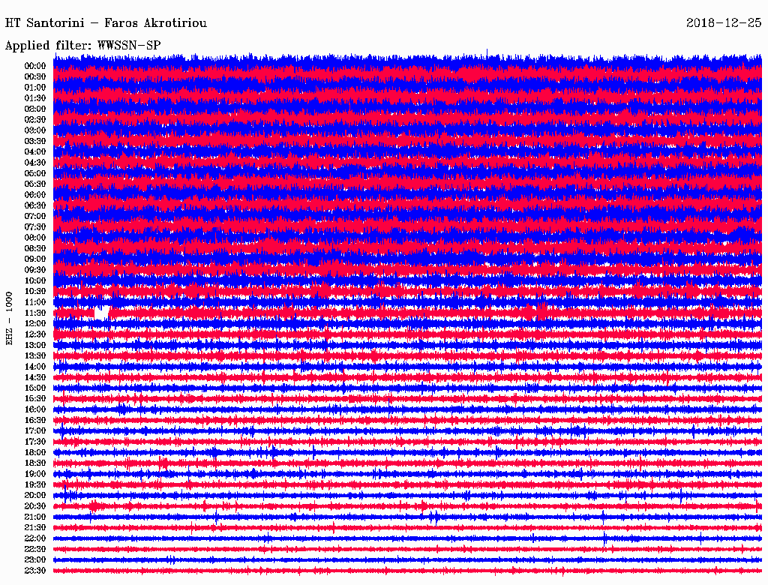The width and height of the screenshot is (768, 585).
Task: Click the EHZ – 1000 channel label
Action: click(x=9, y=319)
